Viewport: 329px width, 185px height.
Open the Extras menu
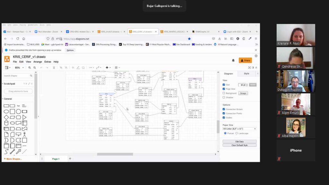point(48,62)
